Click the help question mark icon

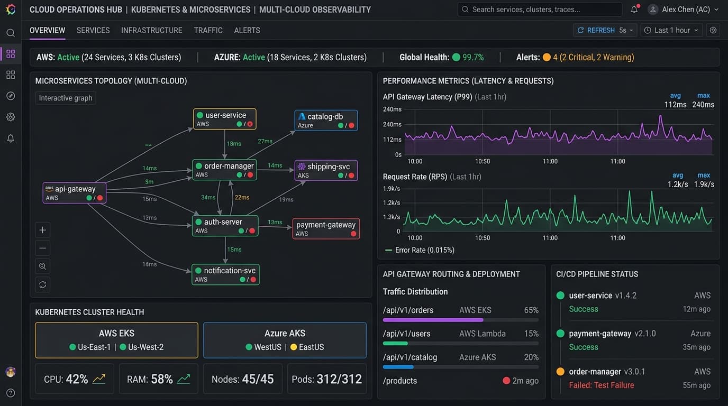coord(11,393)
